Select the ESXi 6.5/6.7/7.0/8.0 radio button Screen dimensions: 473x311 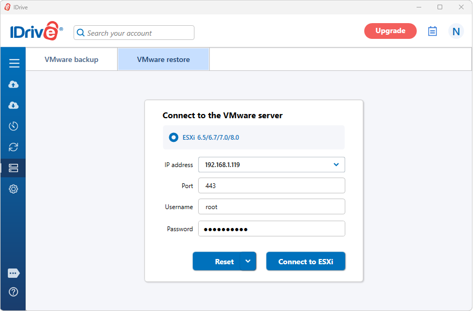pyautogui.click(x=173, y=138)
